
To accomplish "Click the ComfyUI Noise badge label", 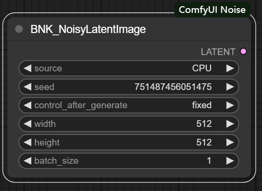I will point(212,10).
